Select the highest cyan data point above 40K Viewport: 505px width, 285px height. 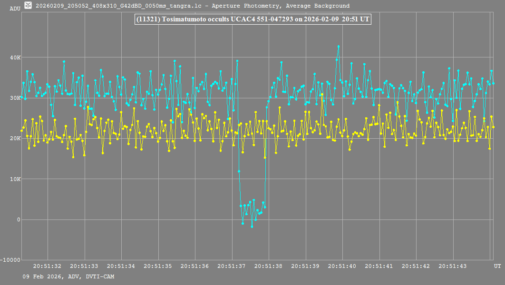338,47
